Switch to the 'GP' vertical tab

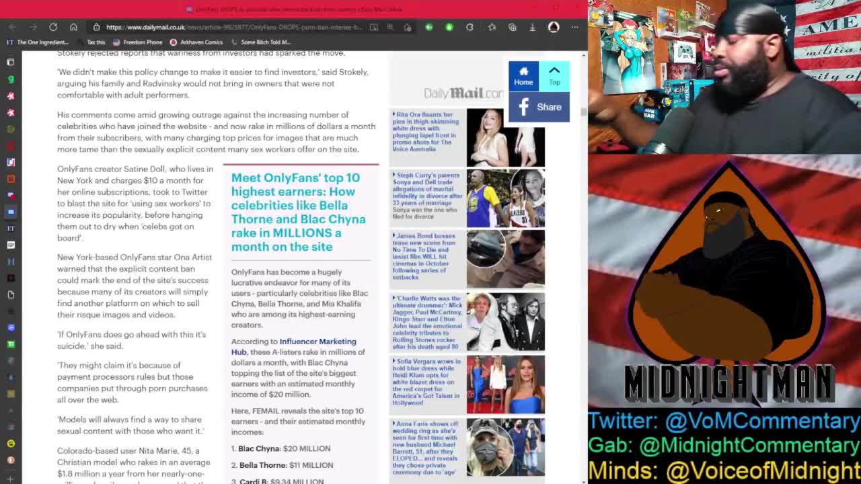click(11, 245)
